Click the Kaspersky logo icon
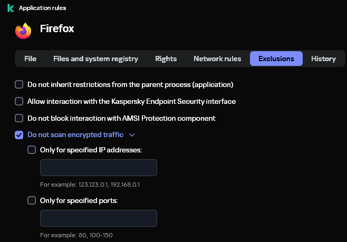The width and height of the screenshot is (347, 242). click(x=11, y=8)
